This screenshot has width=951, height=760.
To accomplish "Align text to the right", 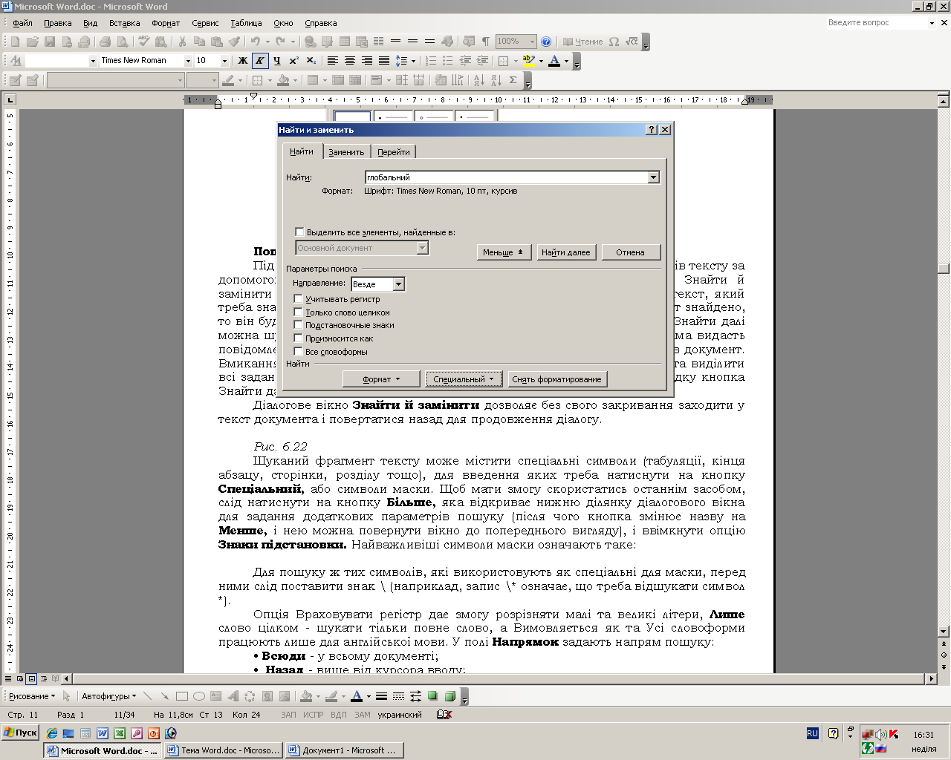I will [367, 61].
